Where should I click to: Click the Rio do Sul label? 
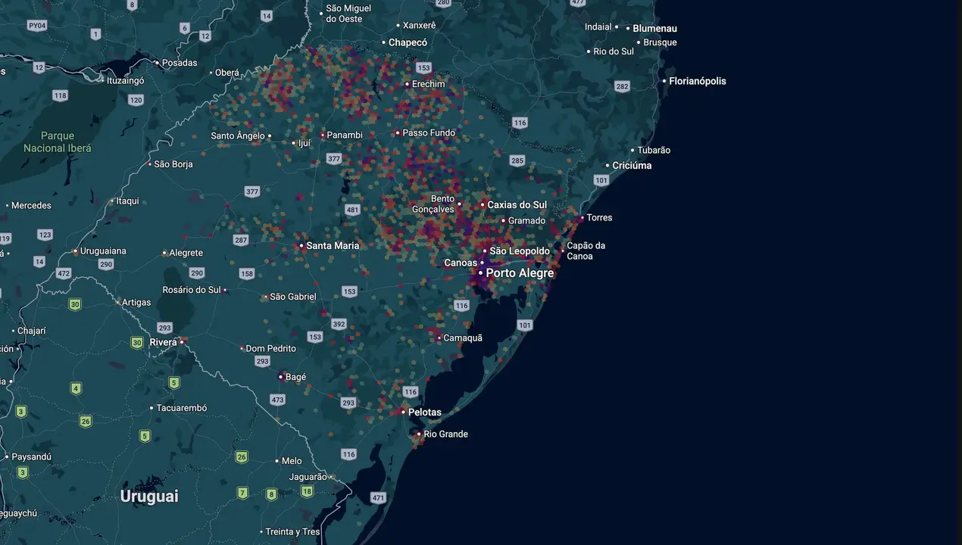(x=614, y=51)
